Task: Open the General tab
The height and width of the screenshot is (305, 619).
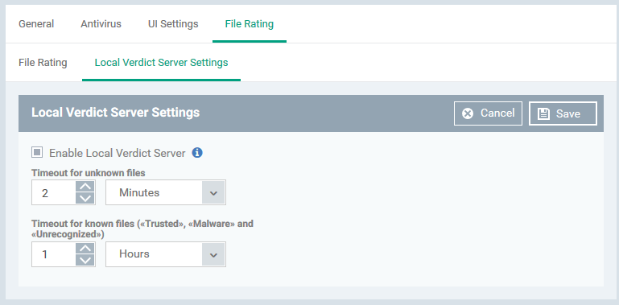Action: (36, 23)
